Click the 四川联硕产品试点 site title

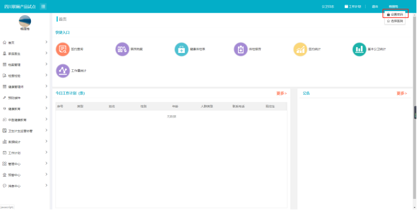20,6
